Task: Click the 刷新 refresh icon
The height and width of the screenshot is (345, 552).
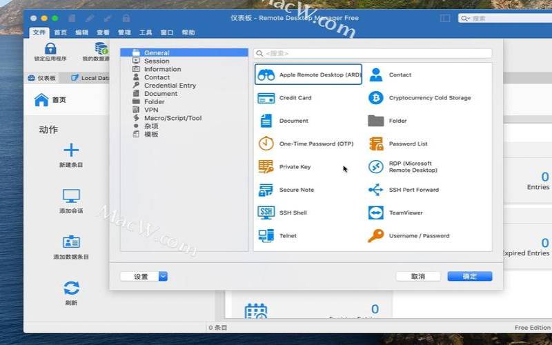Action: pyautogui.click(x=71, y=288)
